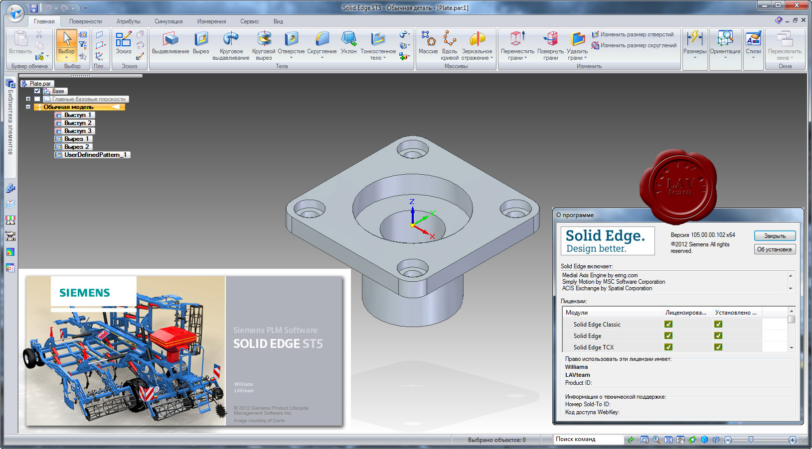Open the Solid Edge application button
Viewport: 812px width, 449px height.
[15, 12]
